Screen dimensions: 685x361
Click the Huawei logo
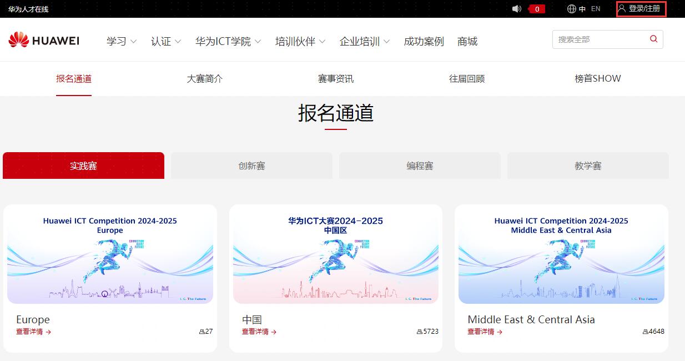44,40
